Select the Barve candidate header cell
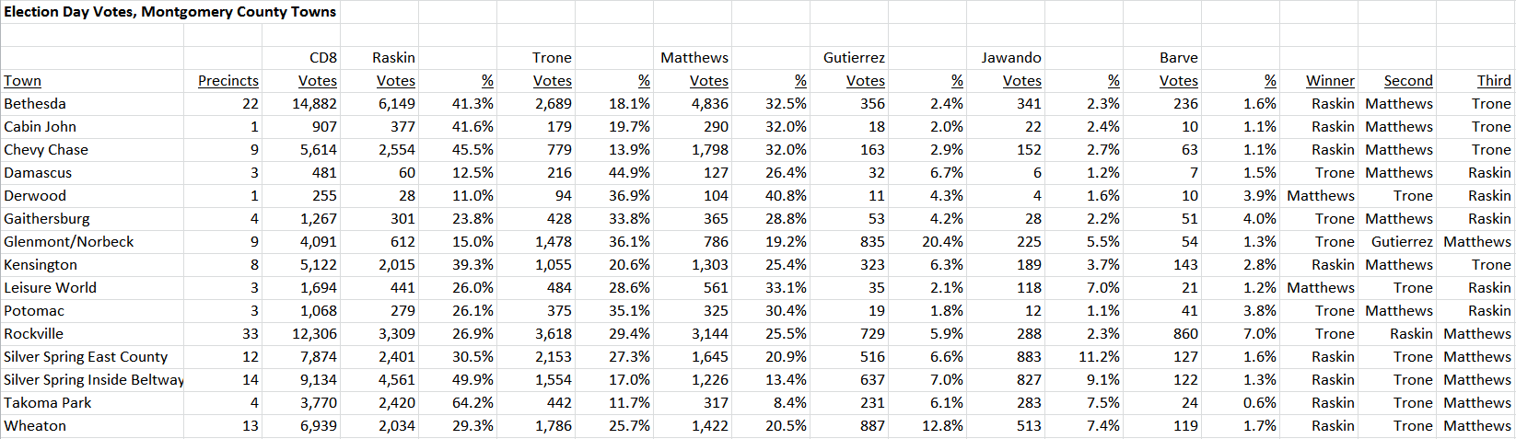The image size is (1516, 439). point(1162,58)
